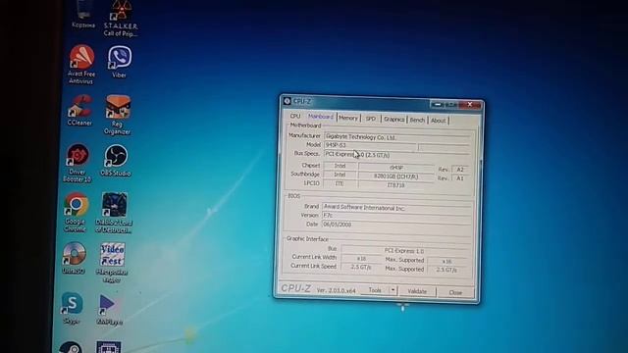Switch to the Graphics tab
628x353 pixels.
pyautogui.click(x=394, y=120)
